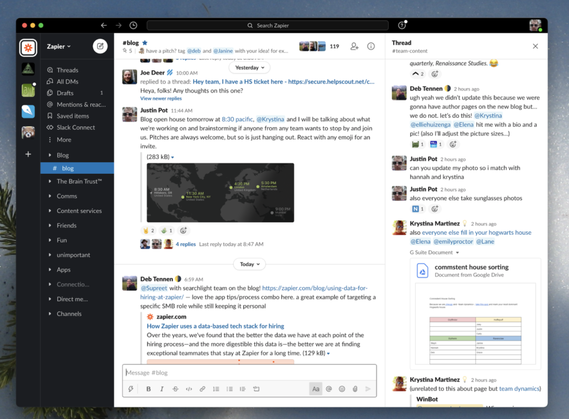569x419 pixels.
Task: Open the history clock icon
Action: pyautogui.click(x=133, y=25)
